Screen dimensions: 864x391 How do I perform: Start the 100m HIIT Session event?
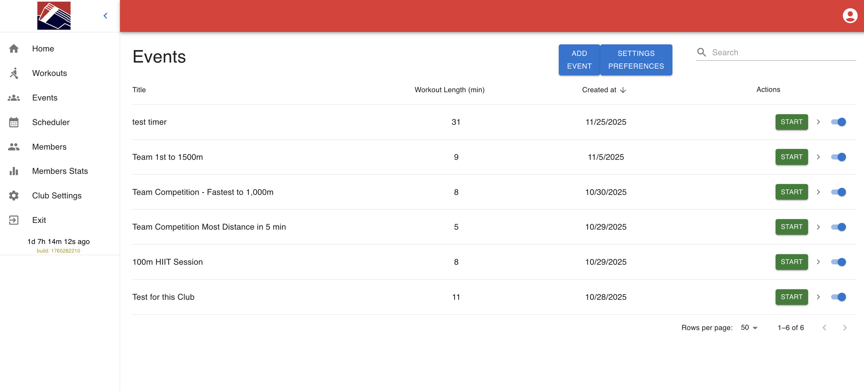click(791, 262)
